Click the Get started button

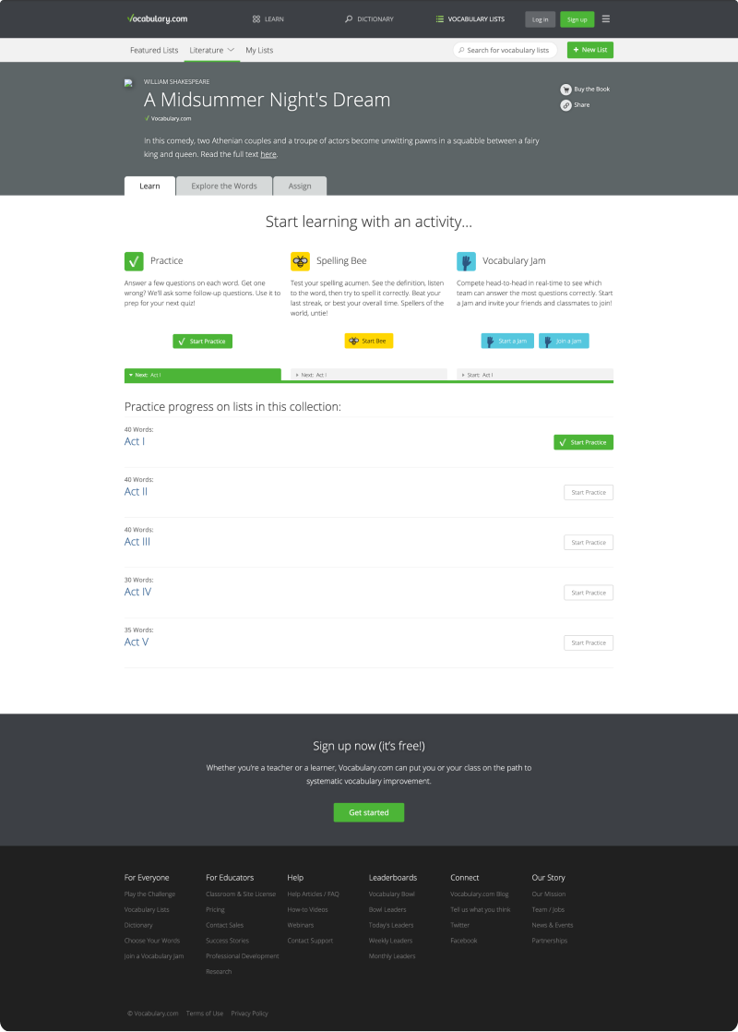(369, 813)
